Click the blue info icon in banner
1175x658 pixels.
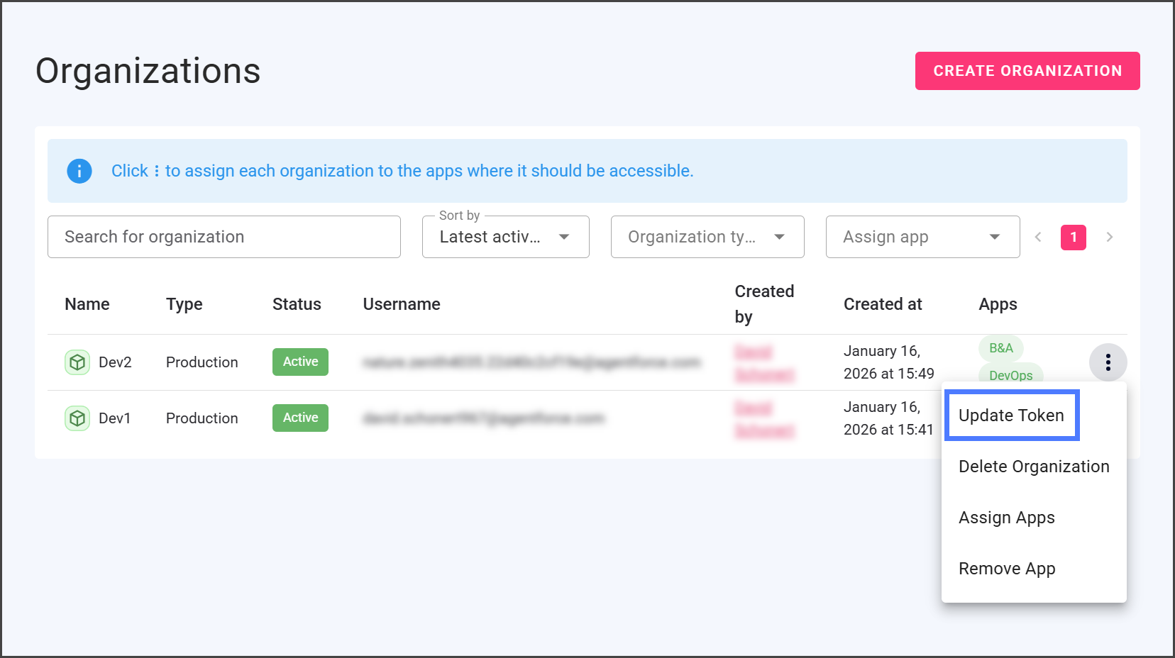point(79,171)
